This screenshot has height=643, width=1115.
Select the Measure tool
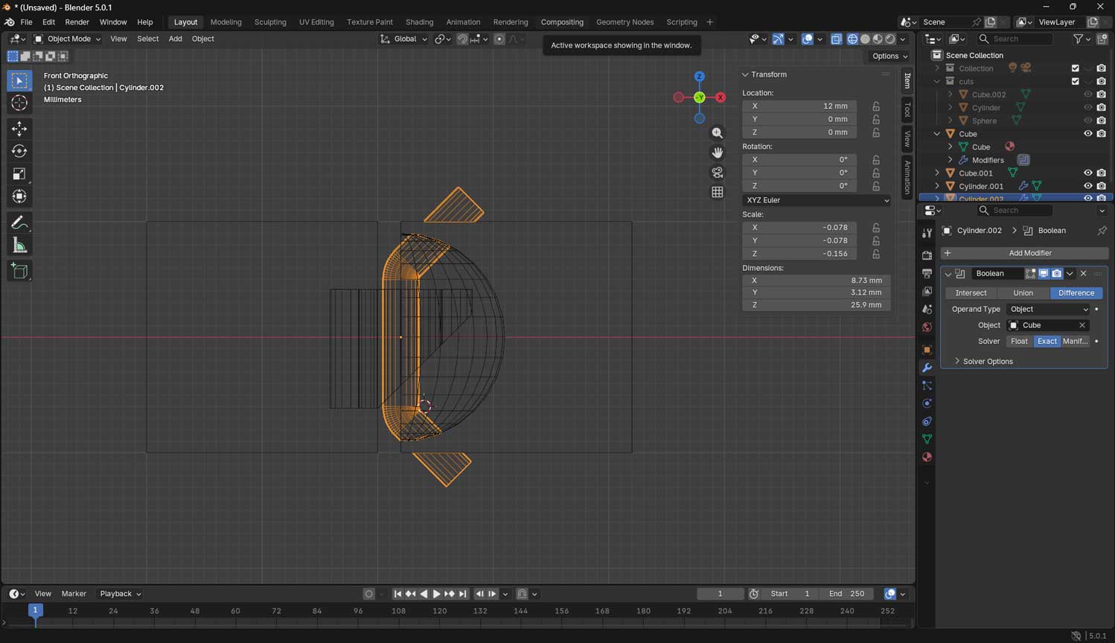pyautogui.click(x=19, y=246)
